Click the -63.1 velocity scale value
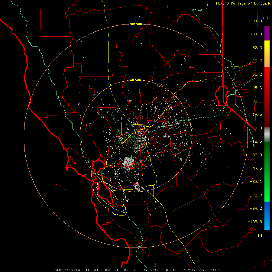 coord(256,182)
